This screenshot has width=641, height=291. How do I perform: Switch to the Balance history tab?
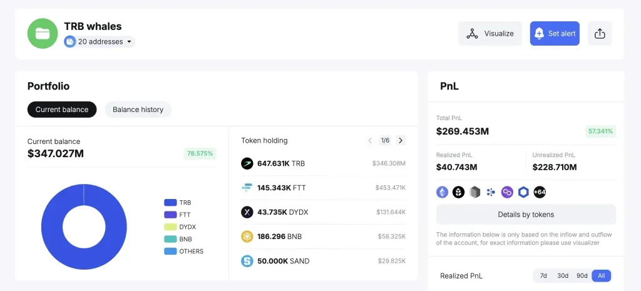[x=138, y=110]
